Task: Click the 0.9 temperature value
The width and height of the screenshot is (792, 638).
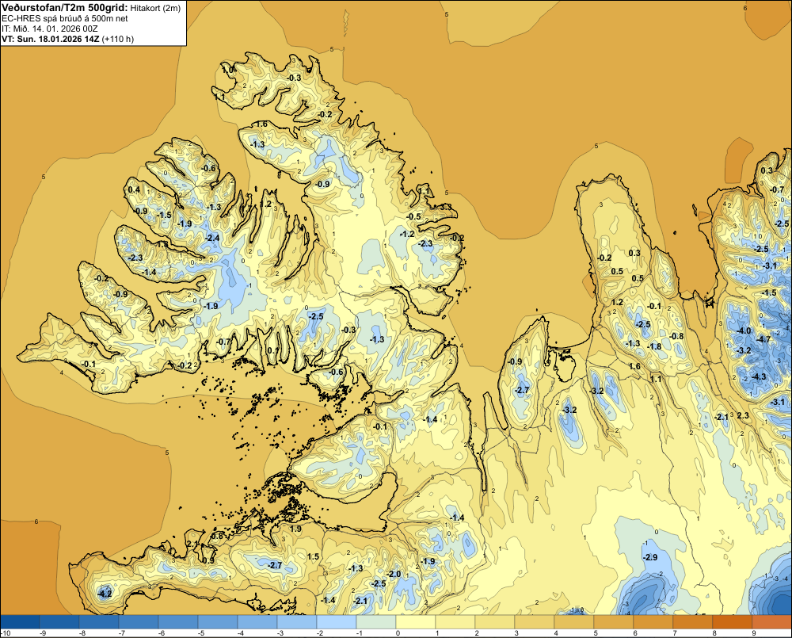Action: (x=208, y=560)
